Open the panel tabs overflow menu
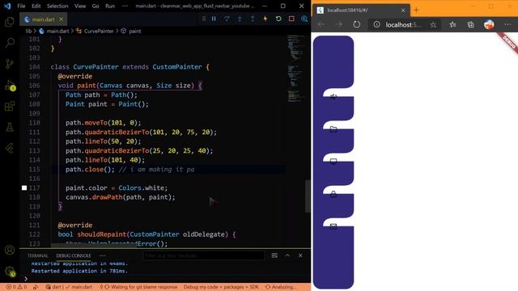 (103, 255)
